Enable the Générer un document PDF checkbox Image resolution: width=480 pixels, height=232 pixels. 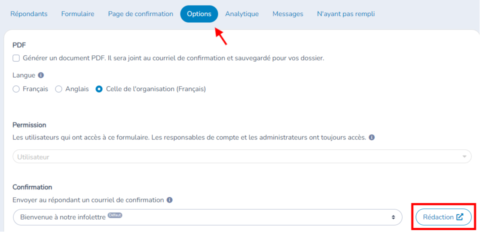[x=16, y=58]
